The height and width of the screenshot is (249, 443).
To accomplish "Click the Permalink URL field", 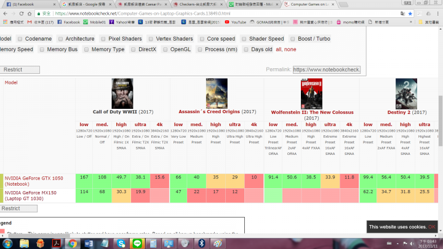I will 327,69.
